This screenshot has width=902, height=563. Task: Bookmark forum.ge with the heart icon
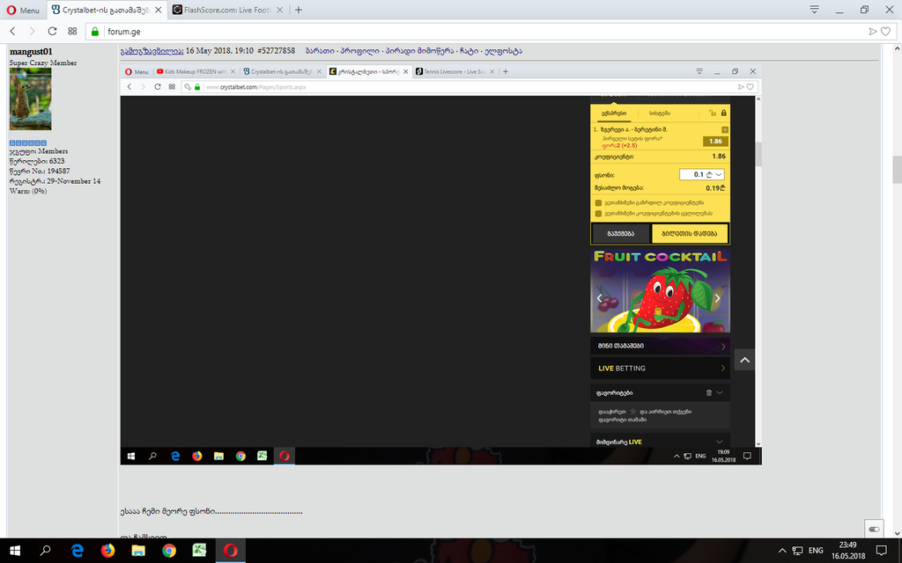pyautogui.click(x=886, y=32)
